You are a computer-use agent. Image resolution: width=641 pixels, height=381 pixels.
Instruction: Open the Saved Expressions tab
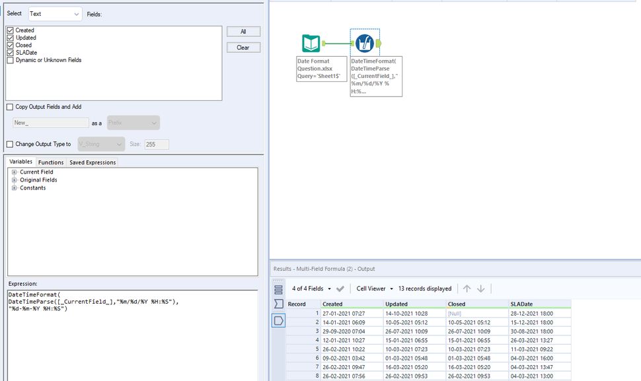click(93, 162)
